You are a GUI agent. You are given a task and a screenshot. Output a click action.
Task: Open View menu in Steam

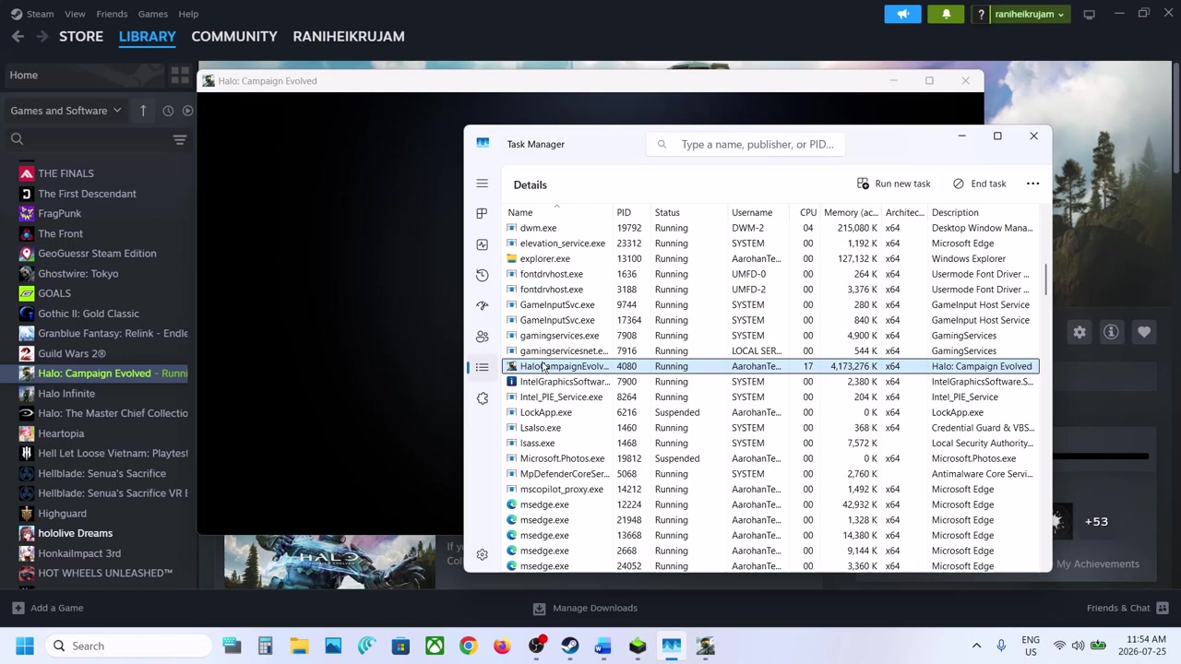tap(75, 14)
